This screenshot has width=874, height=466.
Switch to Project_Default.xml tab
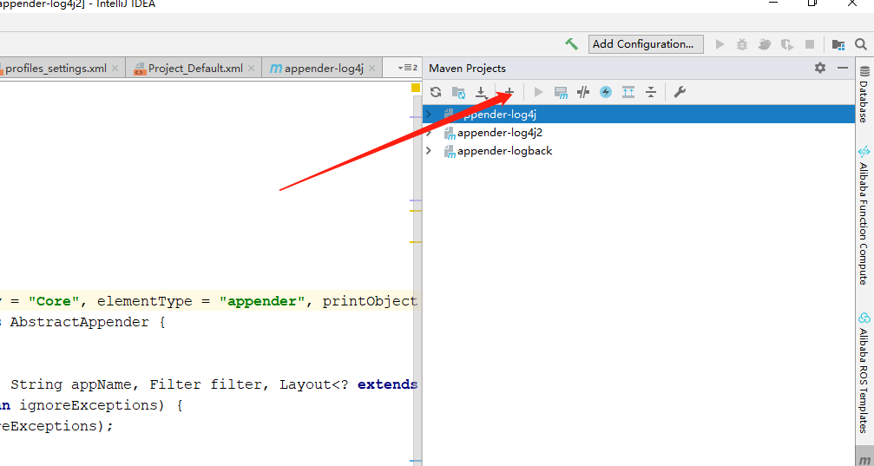195,68
